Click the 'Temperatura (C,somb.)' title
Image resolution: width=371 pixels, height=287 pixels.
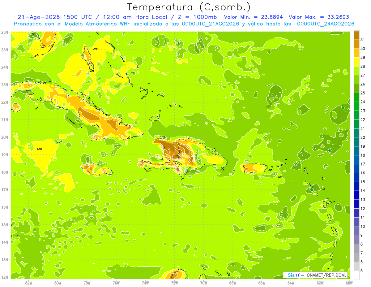tap(189, 7)
